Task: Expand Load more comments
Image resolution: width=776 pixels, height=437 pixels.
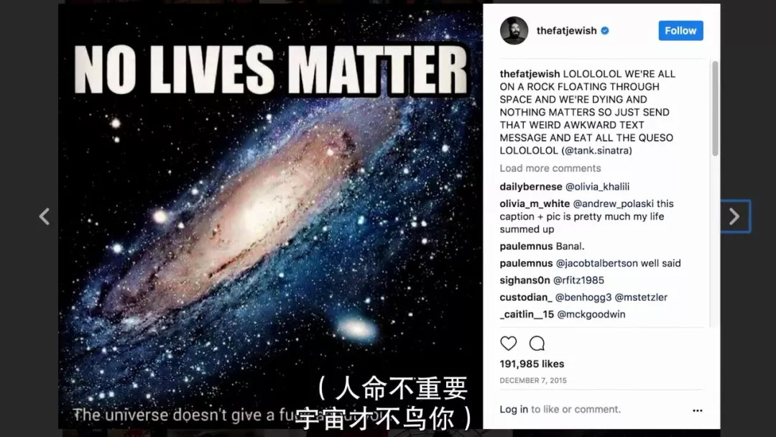Action: (x=550, y=168)
